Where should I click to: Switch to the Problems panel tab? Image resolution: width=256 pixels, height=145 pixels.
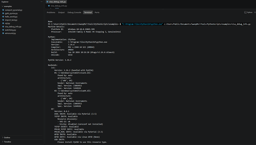[x=51, y=12]
